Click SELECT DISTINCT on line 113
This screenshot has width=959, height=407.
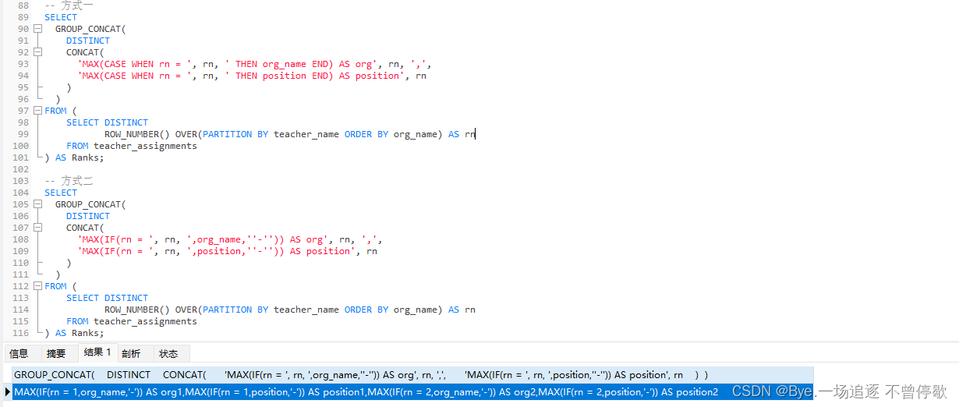[x=107, y=298]
